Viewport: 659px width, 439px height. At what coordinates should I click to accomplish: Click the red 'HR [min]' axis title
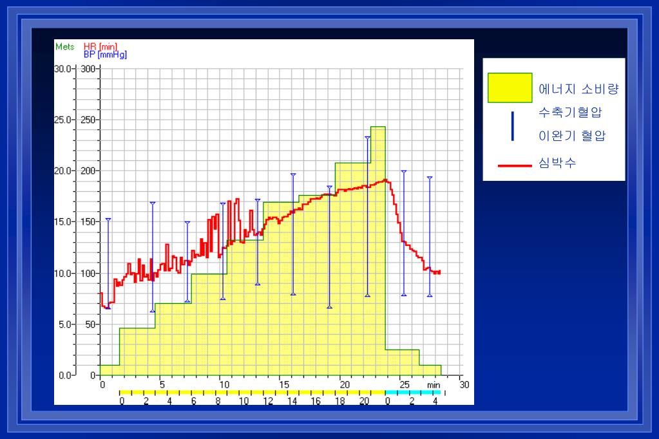click(100, 46)
